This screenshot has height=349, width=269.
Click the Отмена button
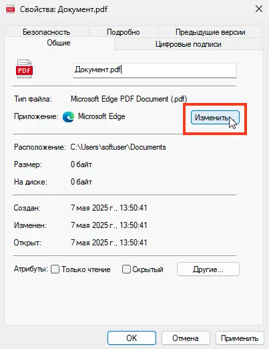[186, 338]
